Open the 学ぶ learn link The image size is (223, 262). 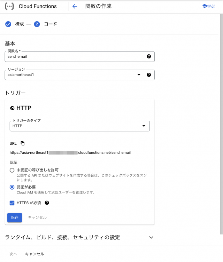[208, 6]
